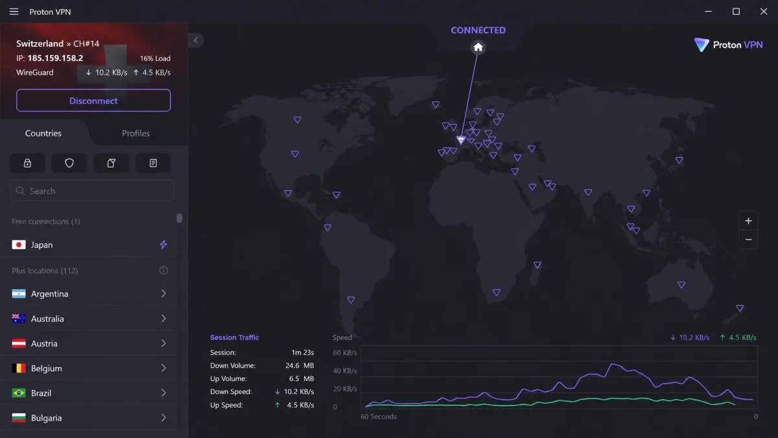Minimize the Proton VPN window
Image resolution: width=778 pixels, height=438 pixels.
tap(709, 12)
